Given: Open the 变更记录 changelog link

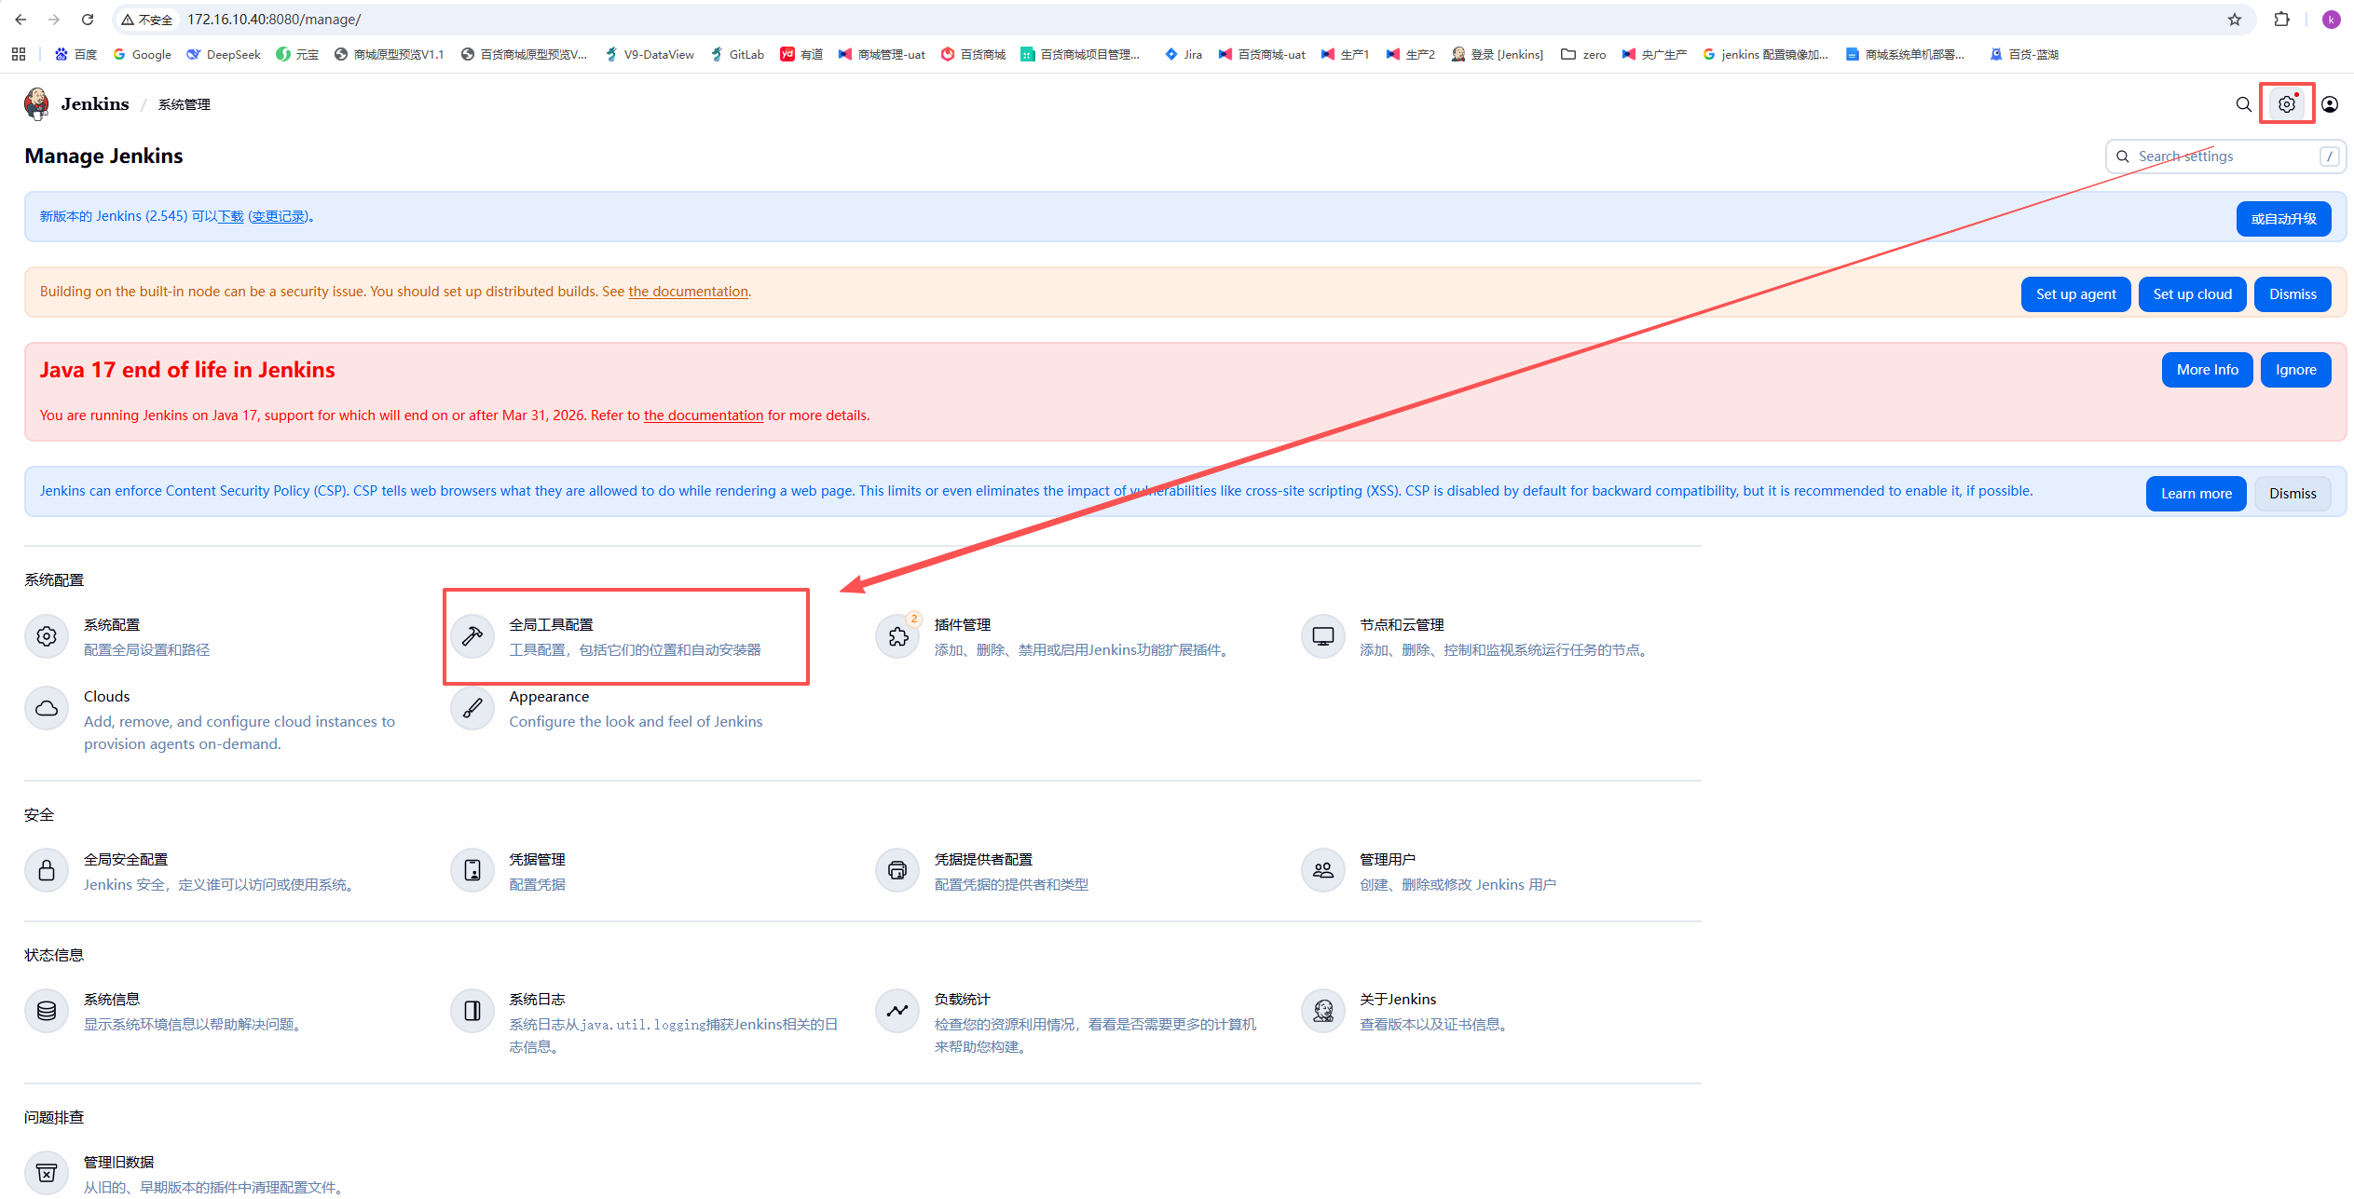Looking at the screenshot, I should point(278,216).
